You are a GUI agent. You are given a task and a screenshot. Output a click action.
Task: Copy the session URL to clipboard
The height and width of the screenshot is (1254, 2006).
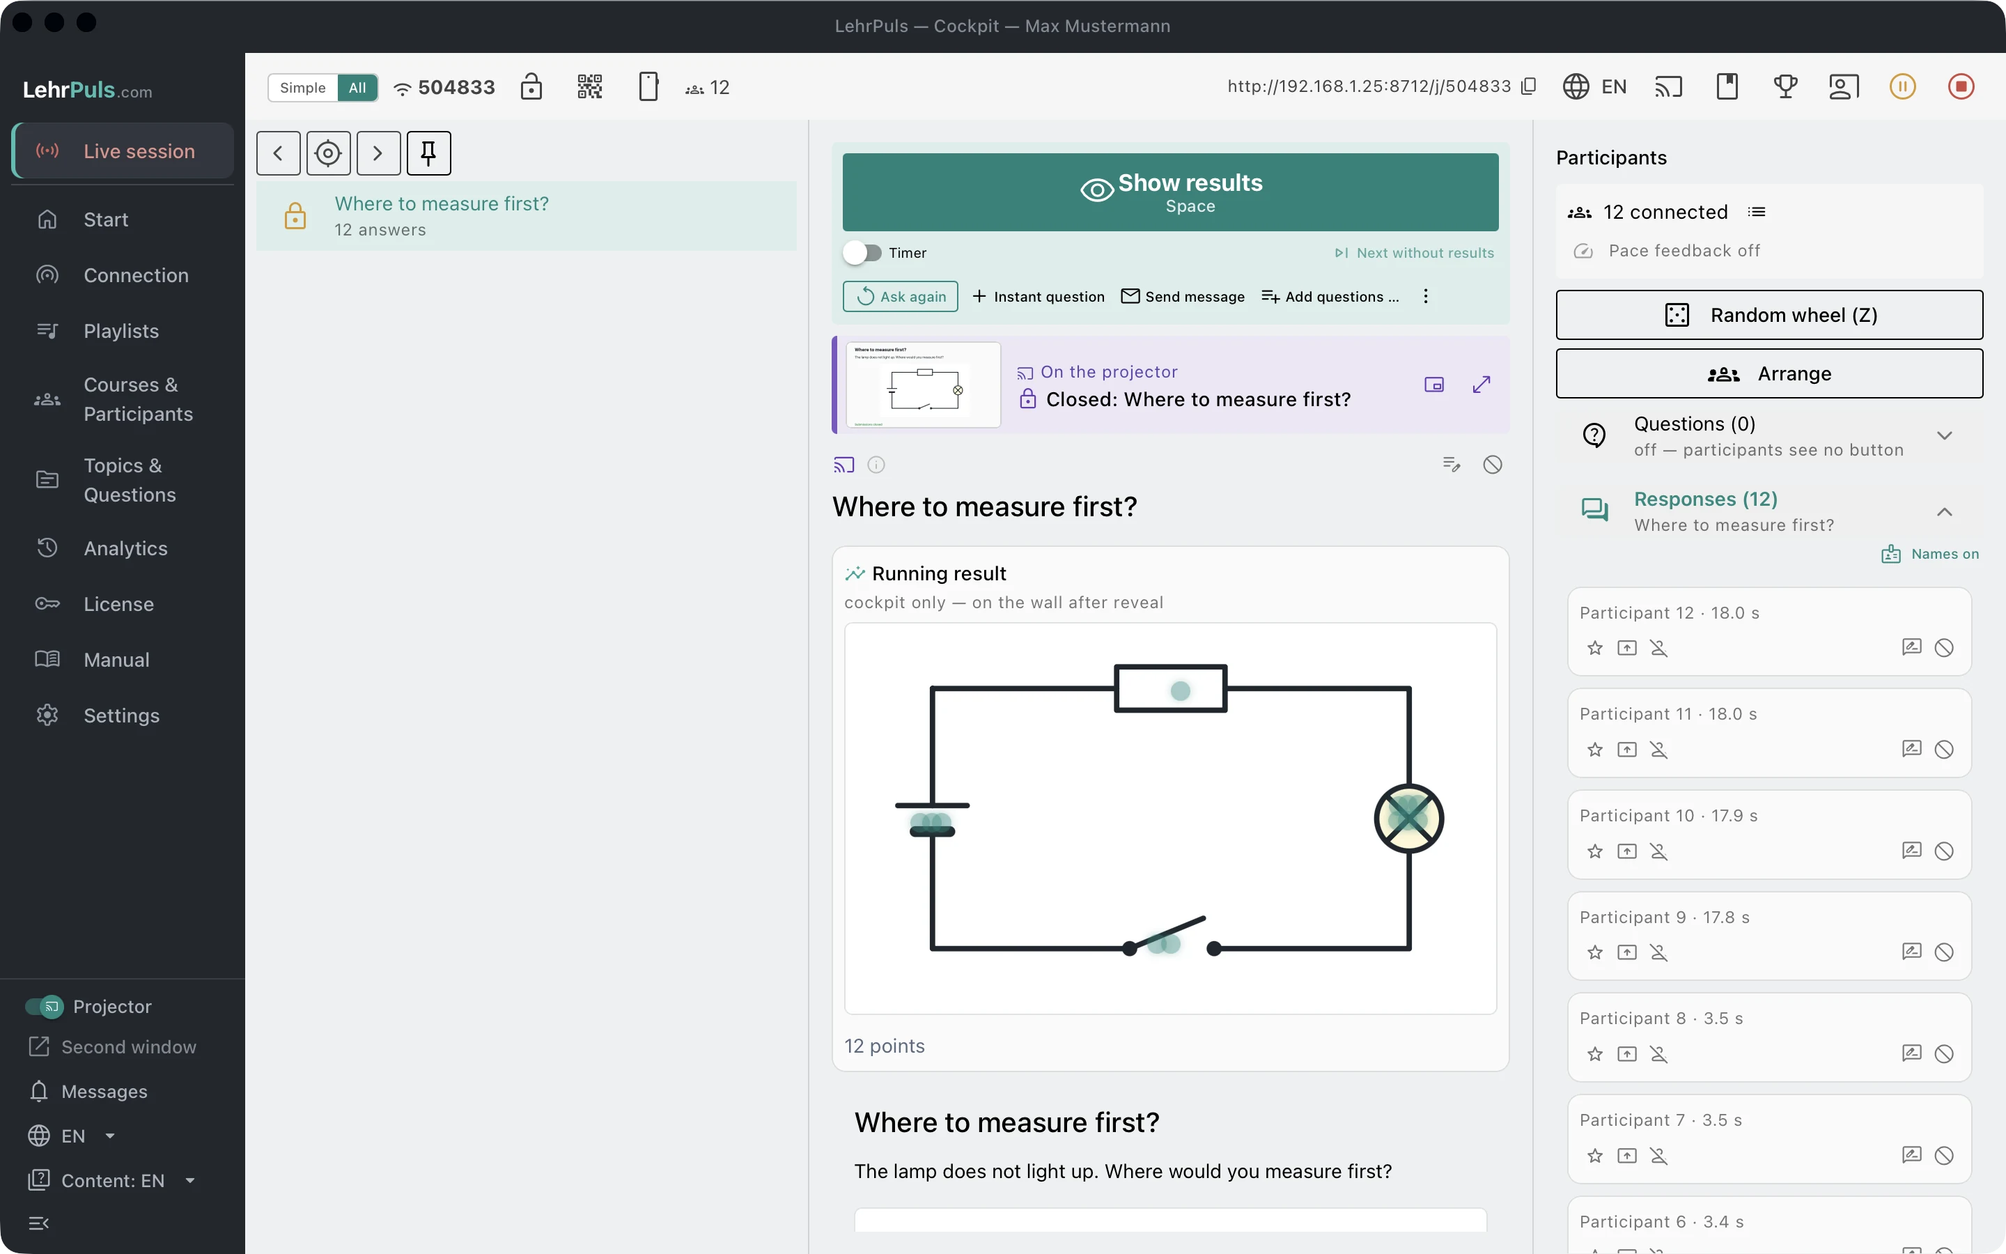click(x=1530, y=86)
